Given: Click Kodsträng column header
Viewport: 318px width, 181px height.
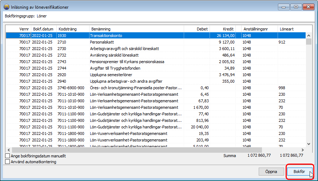Looking at the screenshot, I should [x=73, y=29].
